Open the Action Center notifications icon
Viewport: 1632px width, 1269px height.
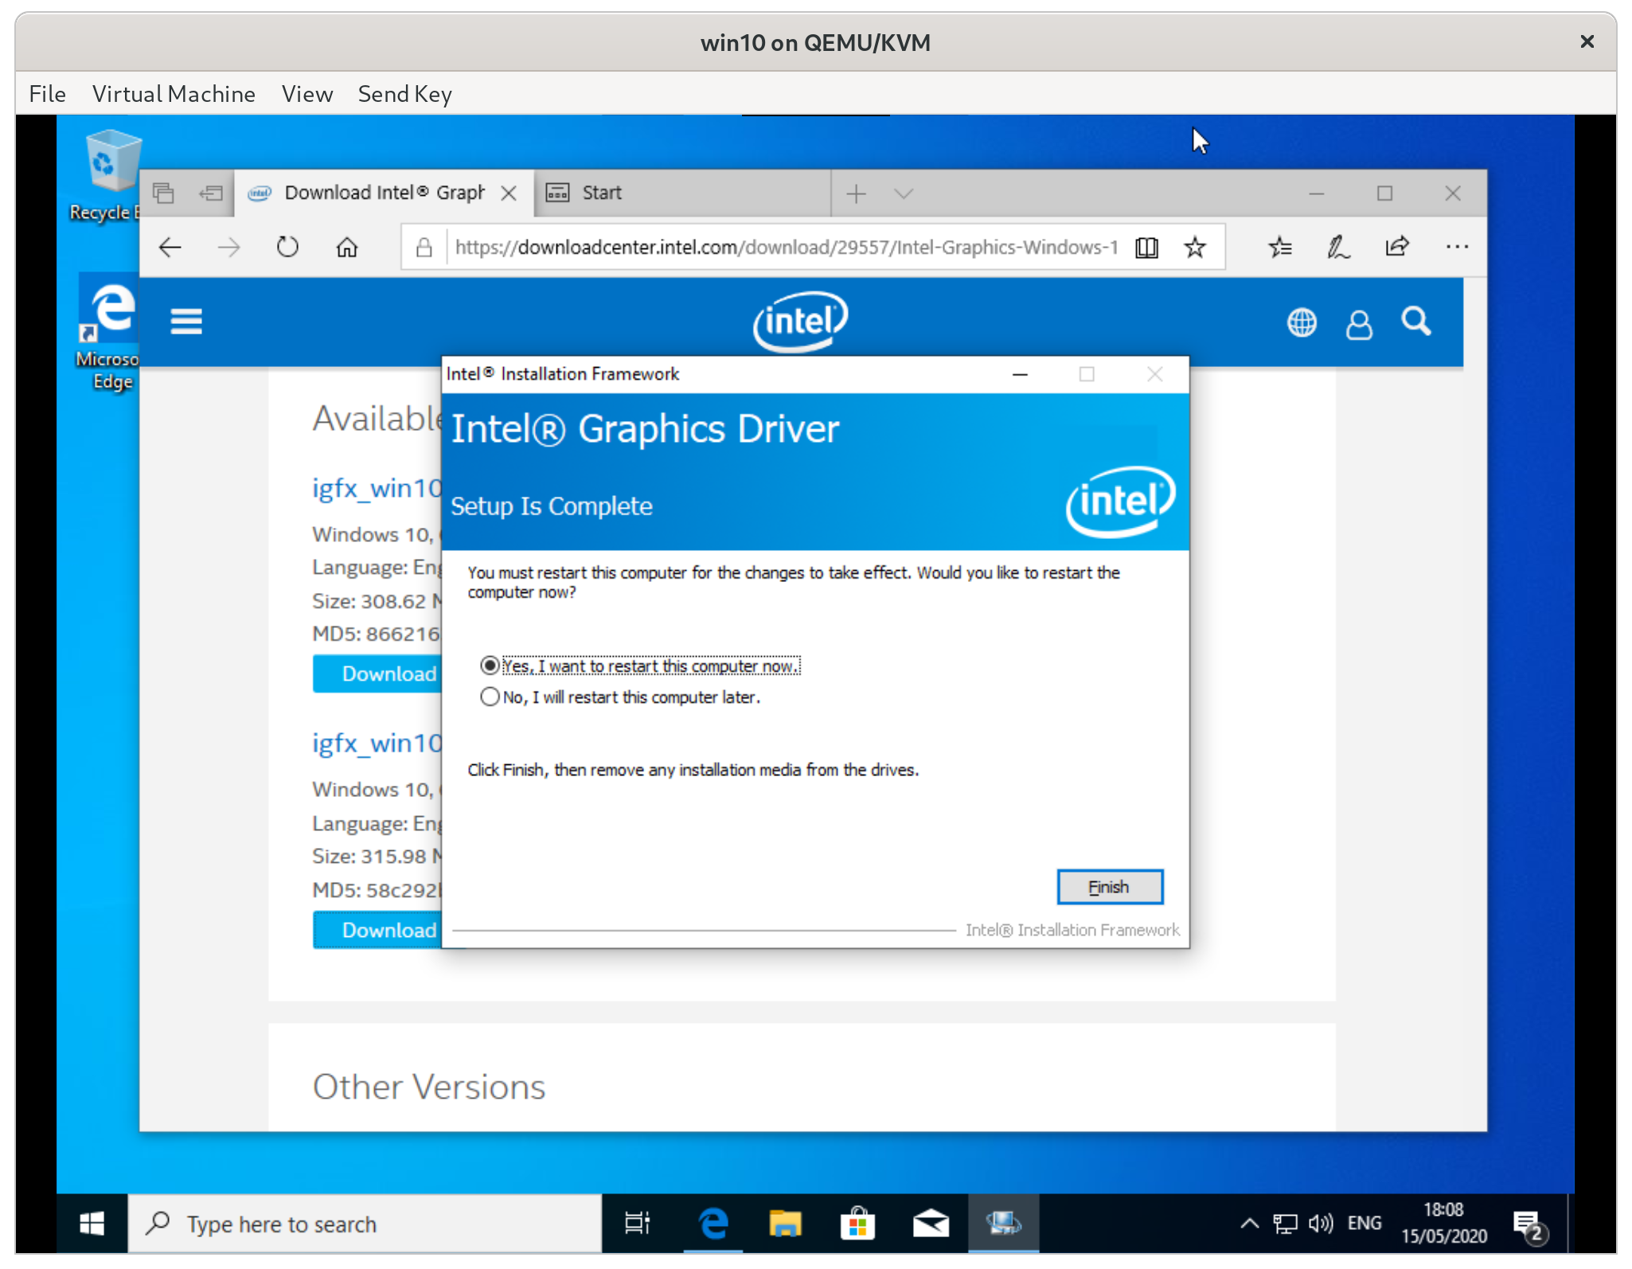1529,1225
